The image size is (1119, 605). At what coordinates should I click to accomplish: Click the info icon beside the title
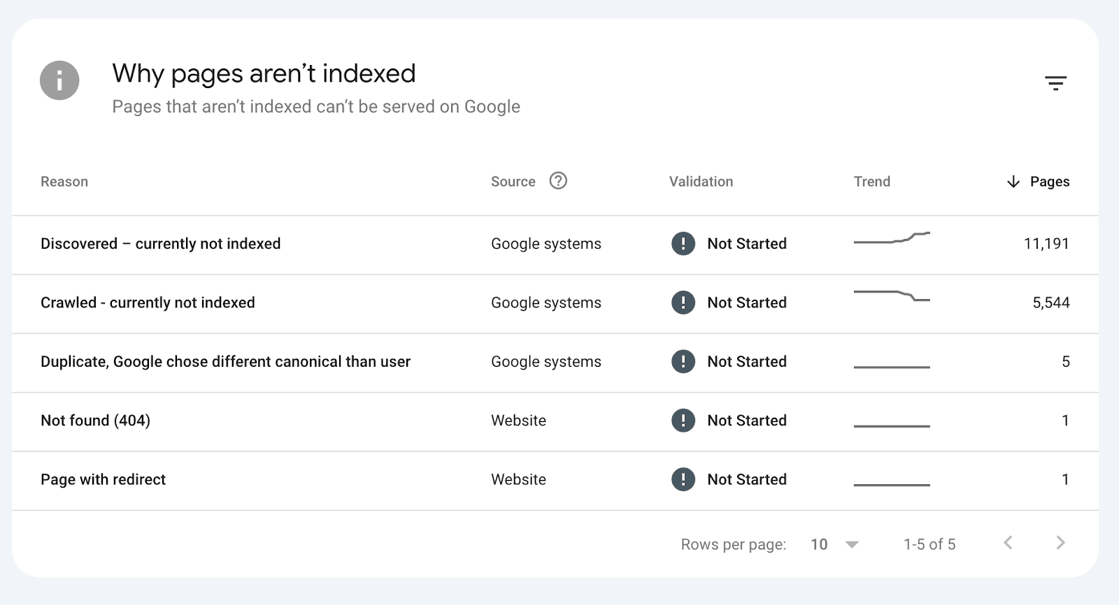59,80
